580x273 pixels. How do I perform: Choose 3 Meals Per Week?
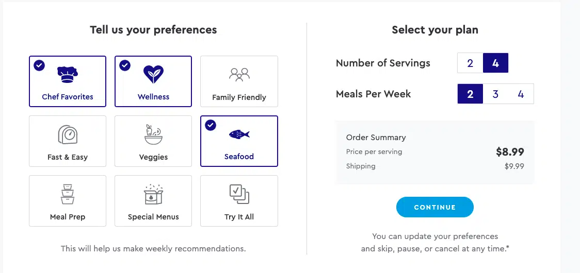(x=496, y=94)
